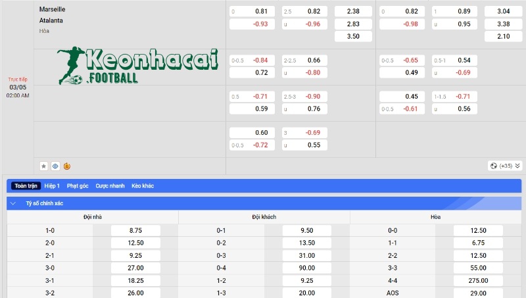Click the Marseille team name
Viewport: 526px width, 298px height.
tap(52, 10)
